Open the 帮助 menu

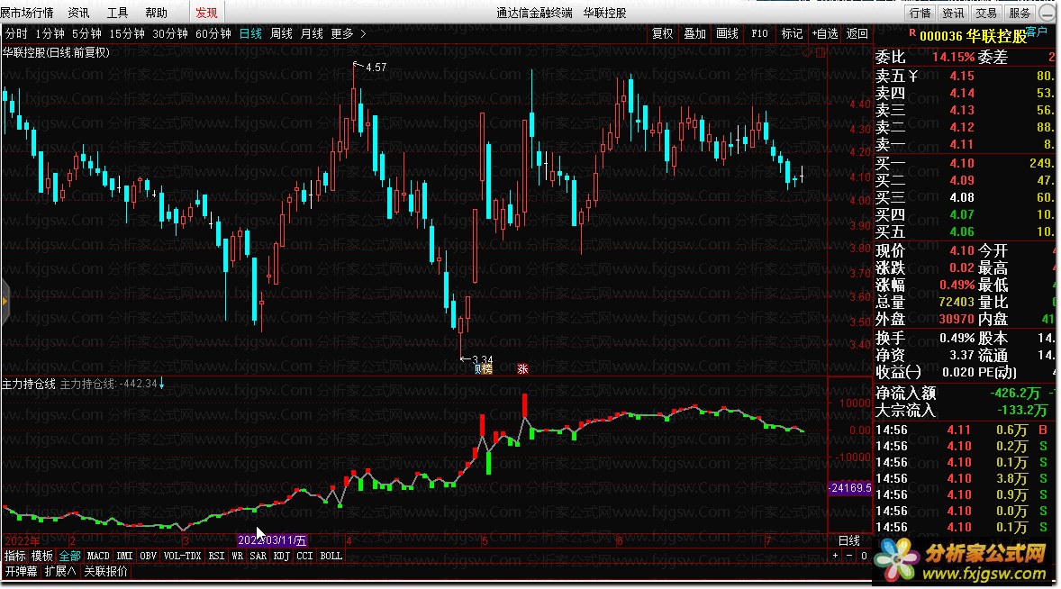coord(157,13)
